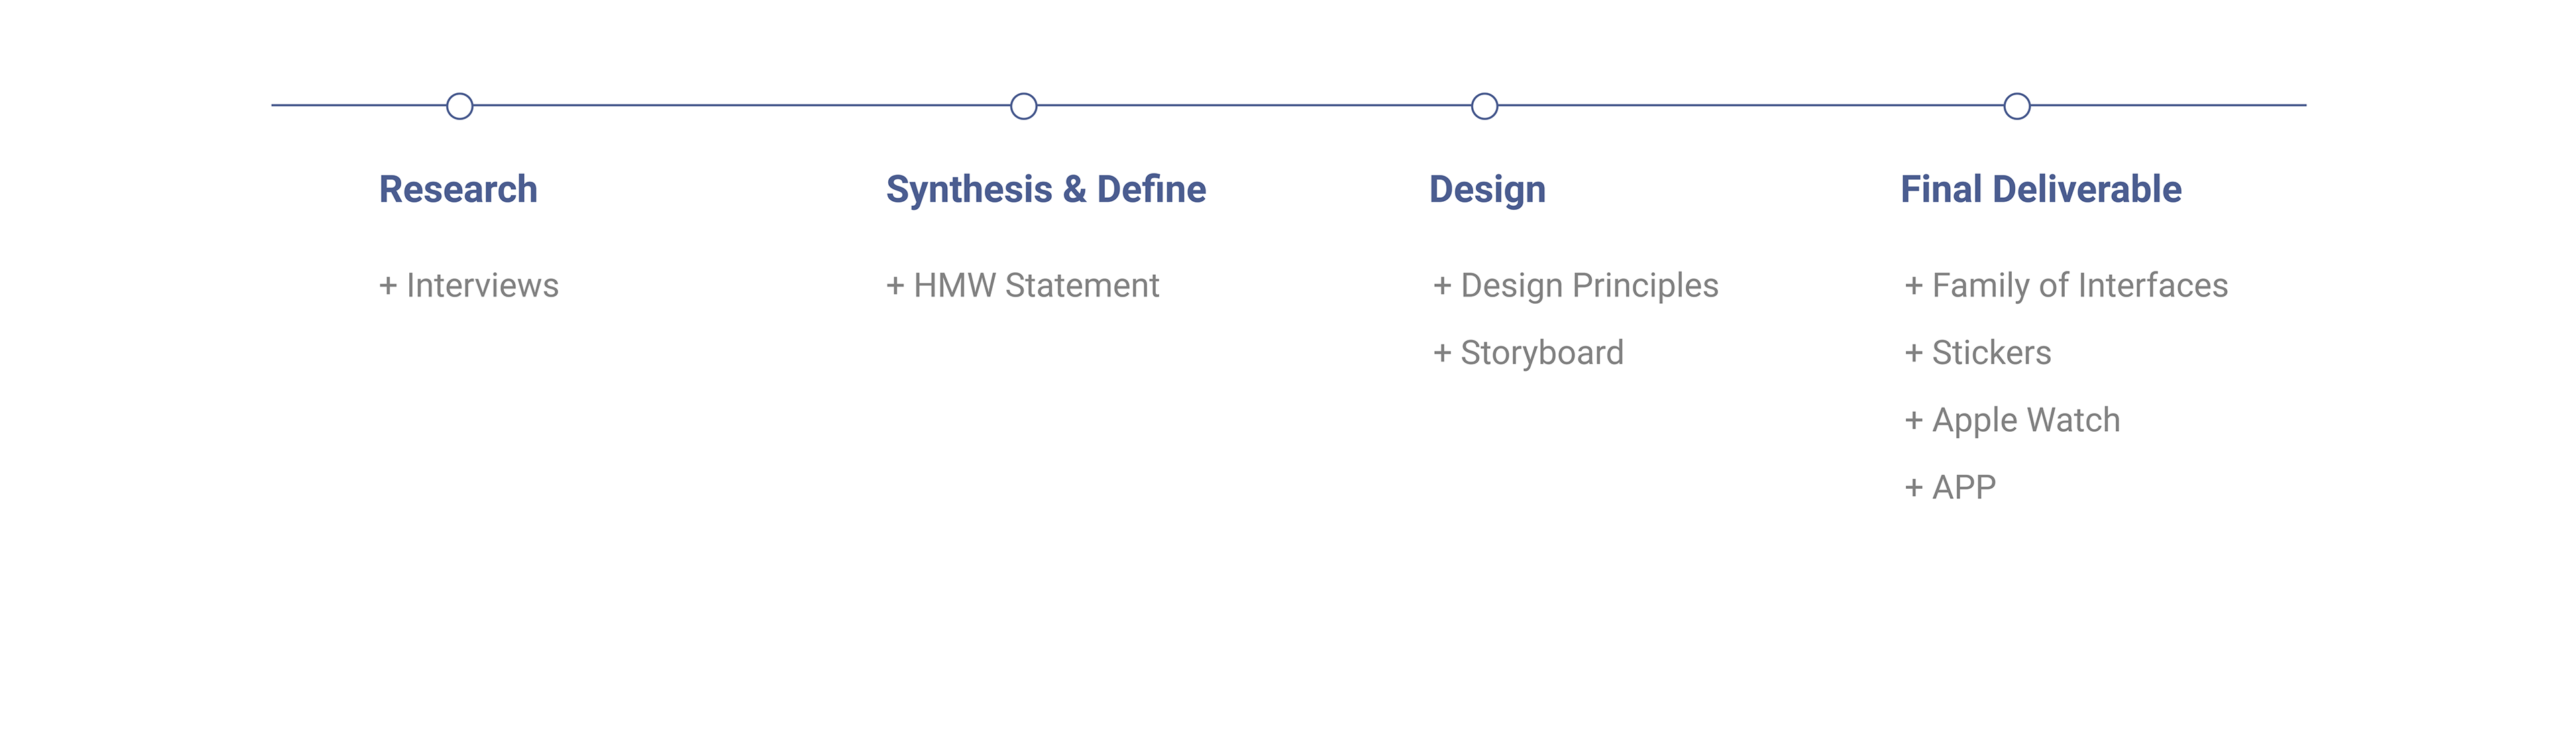Click the Research timeline circle marker
2576x747 pixels.
[x=459, y=106]
